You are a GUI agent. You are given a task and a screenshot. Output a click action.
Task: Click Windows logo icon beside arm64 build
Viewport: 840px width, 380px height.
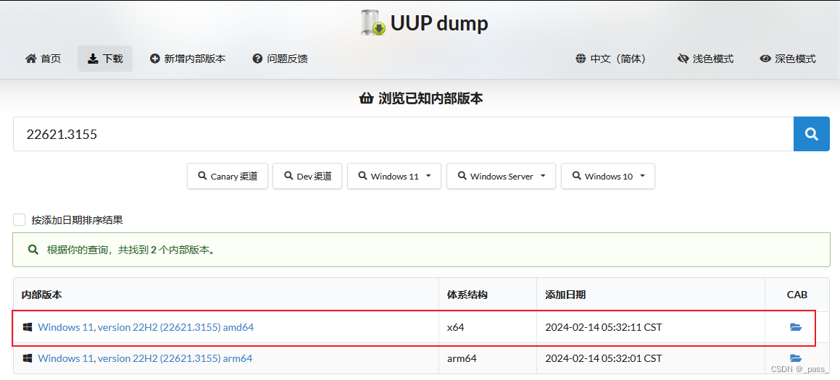click(x=28, y=358)
